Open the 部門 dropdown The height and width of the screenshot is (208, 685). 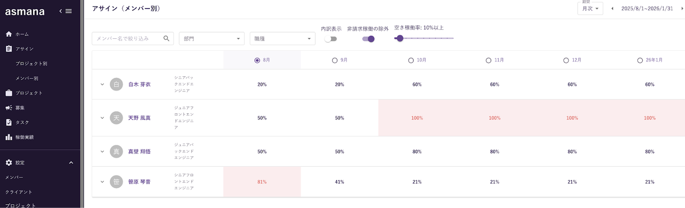coord(212,38)
